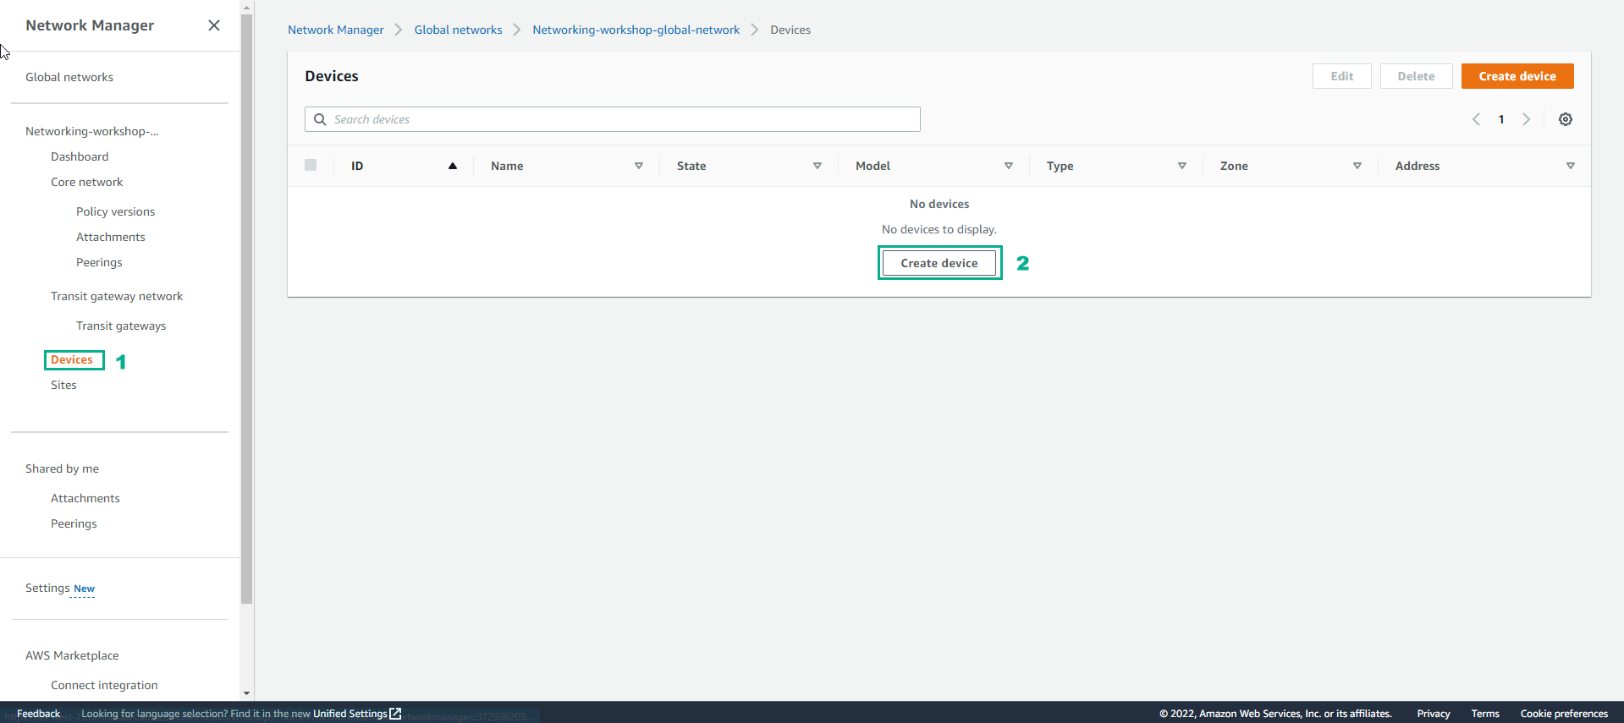Click Create device button in empty table
This screenshot has height=723, width=1624.
pyautogui.click(x=939, y=263)
